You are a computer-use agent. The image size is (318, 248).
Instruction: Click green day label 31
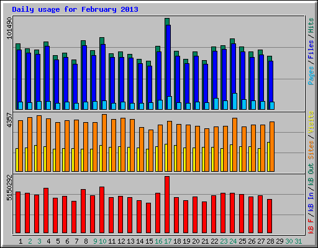tap(298, 241)
